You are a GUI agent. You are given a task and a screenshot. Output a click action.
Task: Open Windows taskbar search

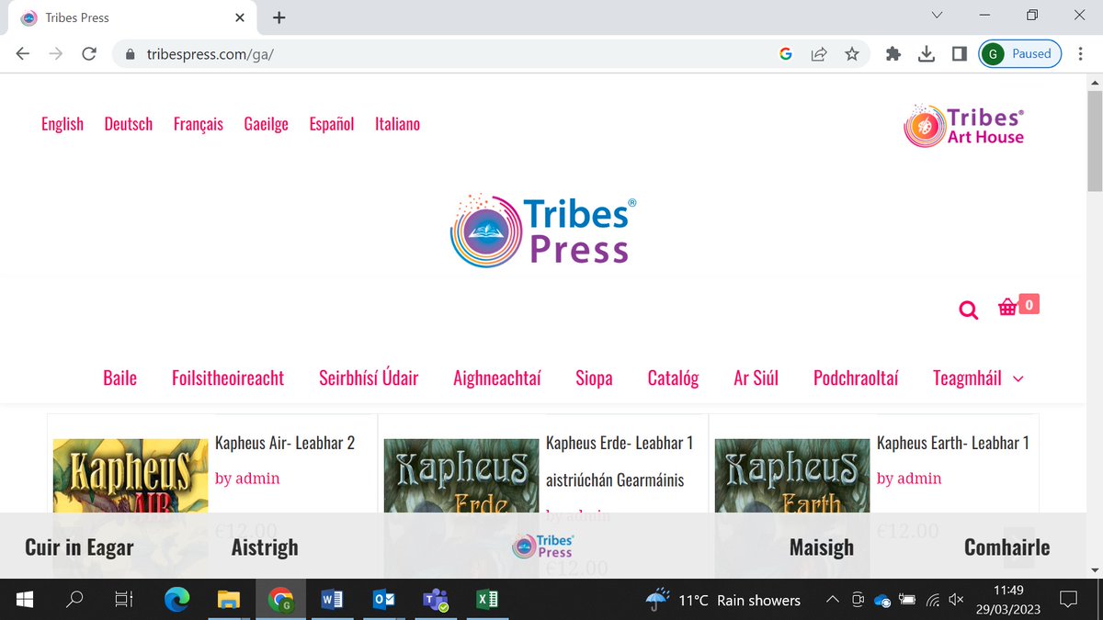pos(74,600)
